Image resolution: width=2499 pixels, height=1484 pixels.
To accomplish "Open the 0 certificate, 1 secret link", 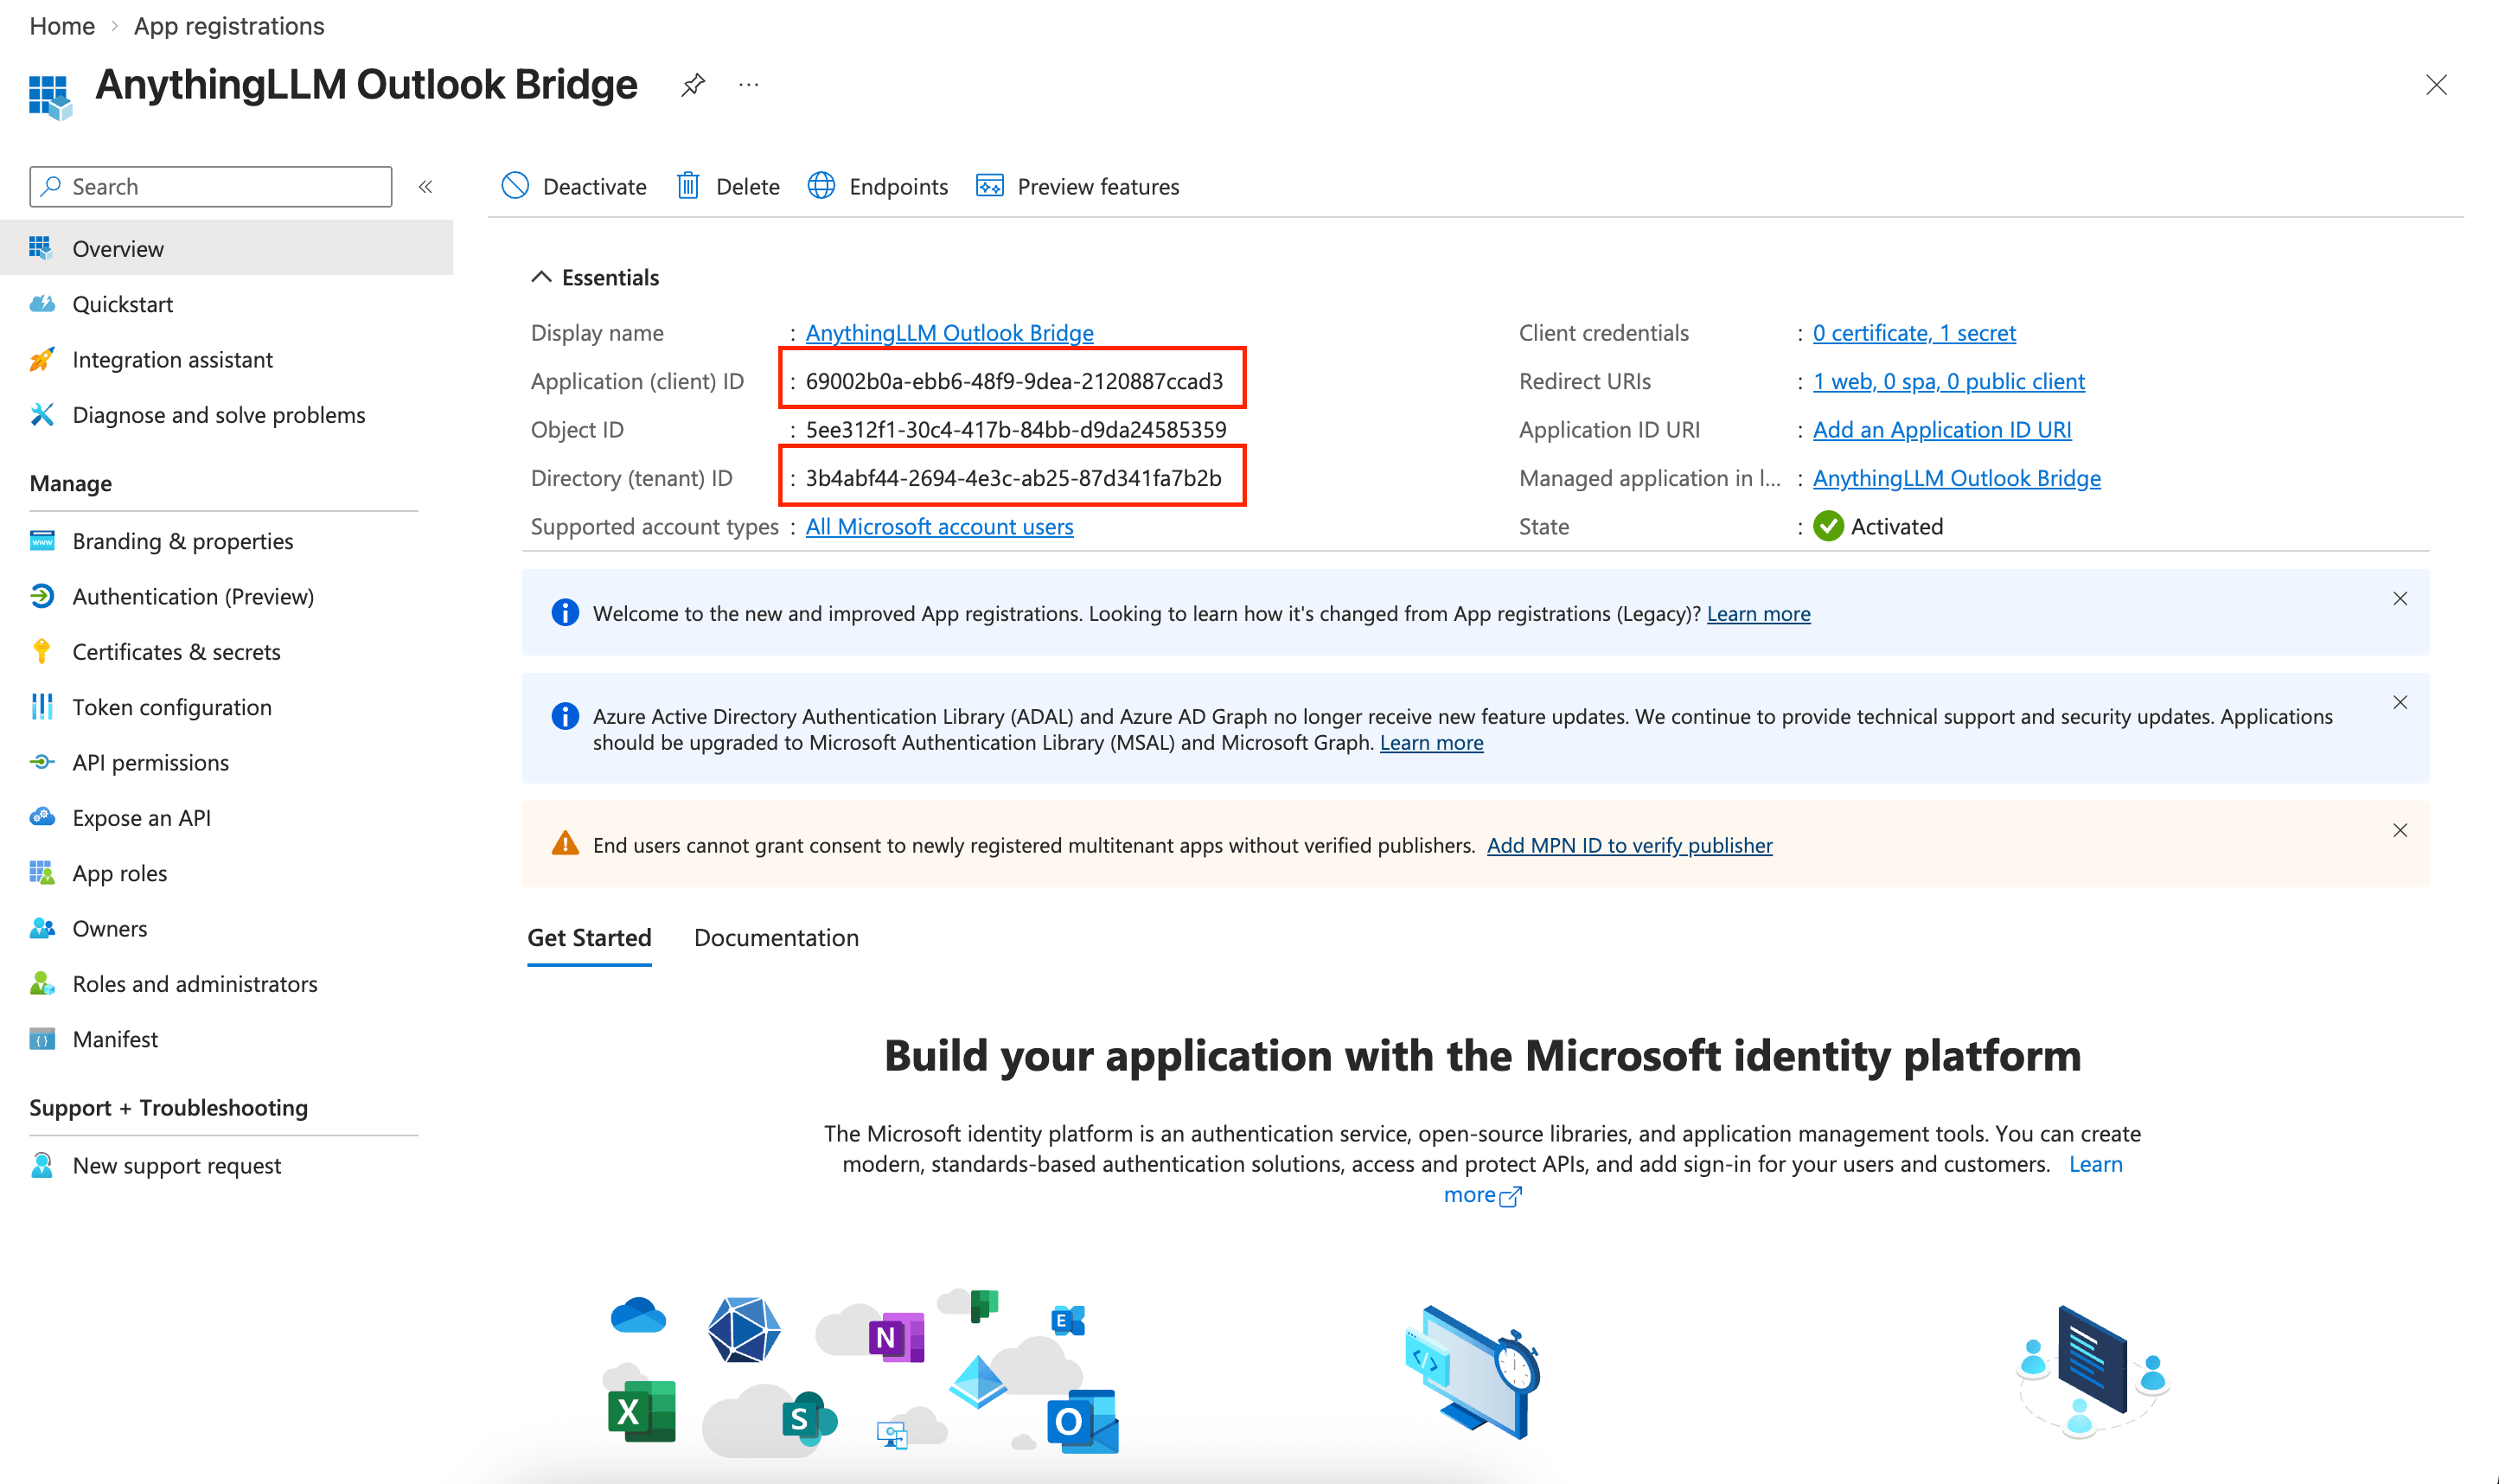I will pyautogui.click(x=1914, y=332).
